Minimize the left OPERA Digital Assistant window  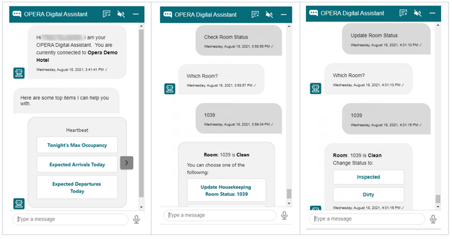135,14
